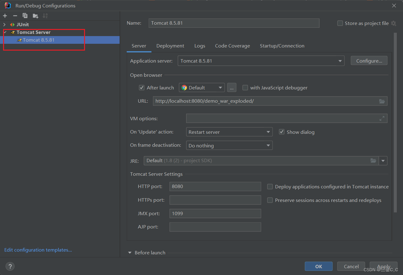
Task: Close the Run/Debug Configurations dialog
Action: click(x=394, y=6)
